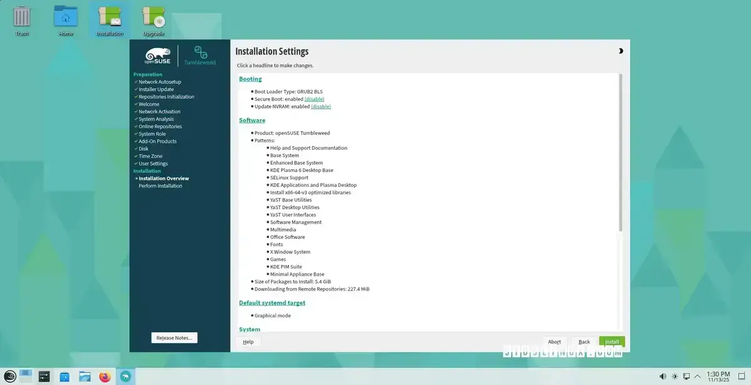Click the Install button
The width and height of the screenshot is (751, 385).
(x=611, y=342)
